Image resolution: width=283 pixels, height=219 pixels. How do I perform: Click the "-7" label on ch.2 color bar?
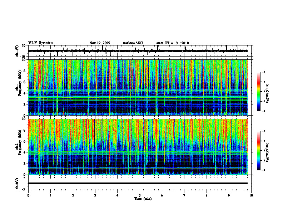click(264, 170)
